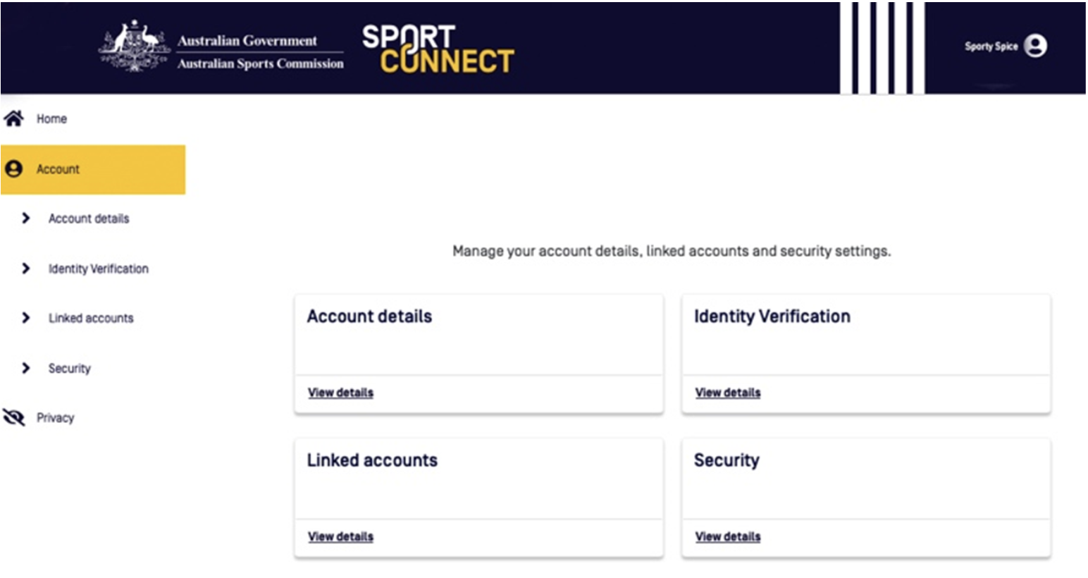Viewport: 1088px width, 578px height.
Task: Expand the Identity Verification sidebar chevron
Action: [x=26, y=269]
